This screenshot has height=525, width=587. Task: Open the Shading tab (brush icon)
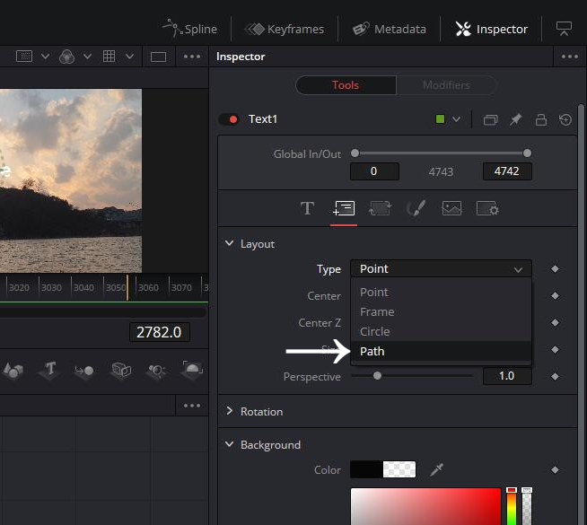click(x=416, y=208)
